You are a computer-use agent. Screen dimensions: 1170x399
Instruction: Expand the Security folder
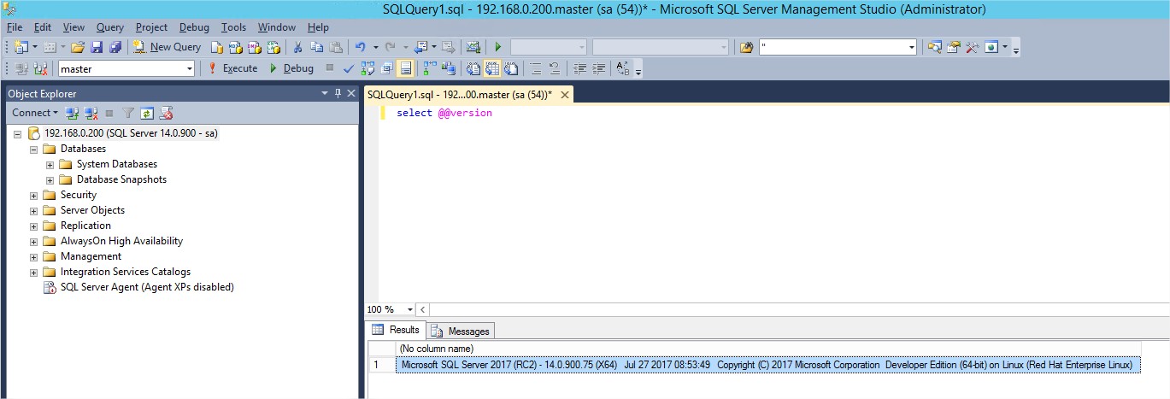pyautogui.click(x=34, y=196)
